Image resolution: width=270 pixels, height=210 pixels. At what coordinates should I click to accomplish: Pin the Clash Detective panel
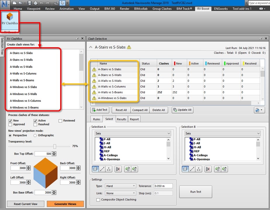[261, 38]
